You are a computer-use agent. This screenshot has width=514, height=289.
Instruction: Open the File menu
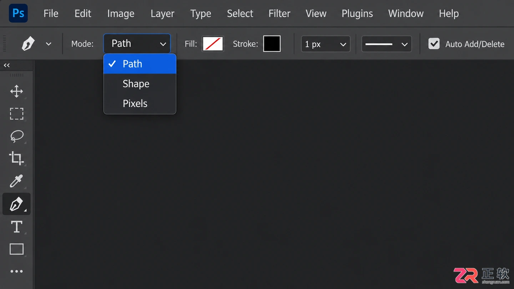(51, 14)
